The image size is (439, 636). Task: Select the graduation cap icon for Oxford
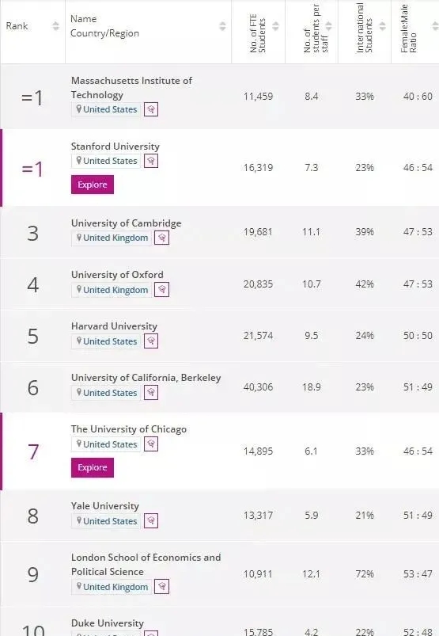161,290
